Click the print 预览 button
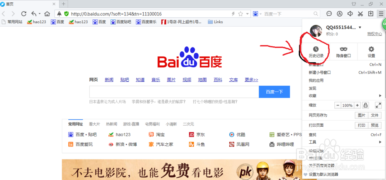Viewport: 386px width, 180px height. pyautogui.click(x=375, y=125)
